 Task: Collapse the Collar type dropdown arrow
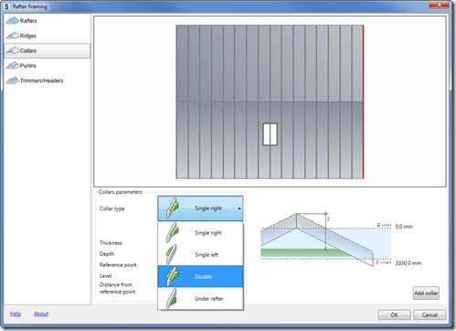[239, 208]
